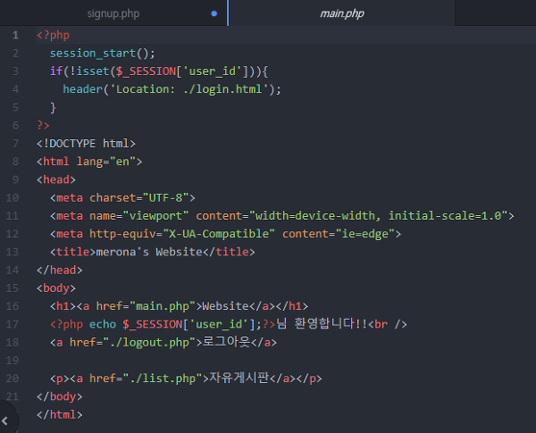This screenshot has height=433, width=536.
Task: Click the opening <head> tag
Action: tap(56, 179)
